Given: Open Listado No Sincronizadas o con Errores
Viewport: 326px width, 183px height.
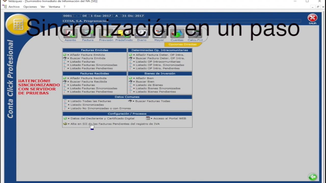Looking at the screenshot, I should pos(101,108).
